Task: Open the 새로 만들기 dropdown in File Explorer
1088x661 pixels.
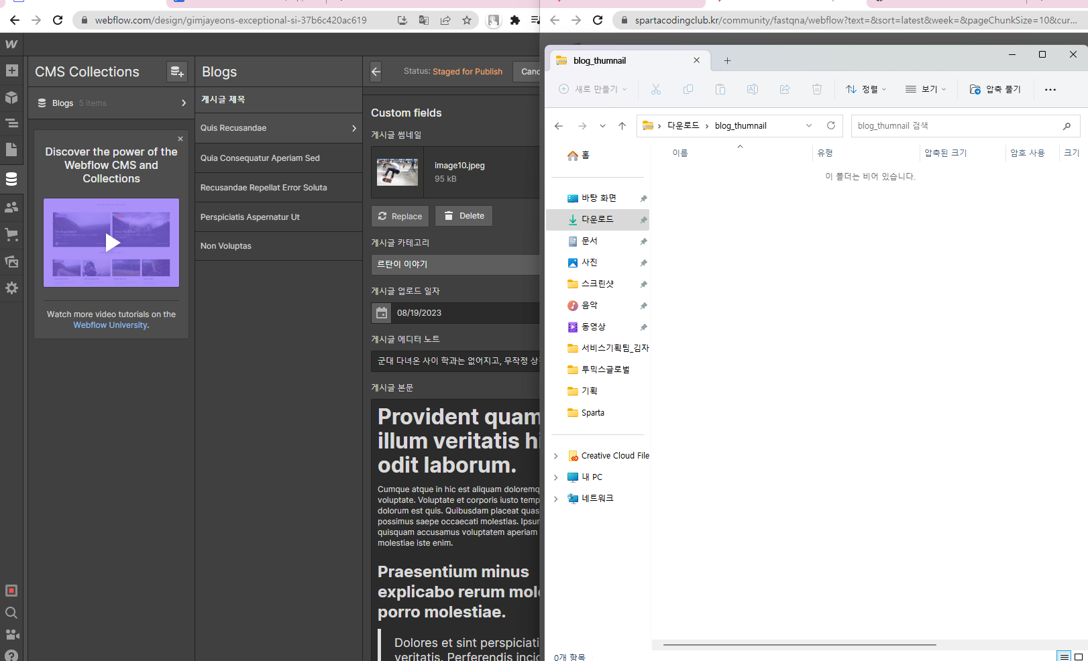Action: 593,89
